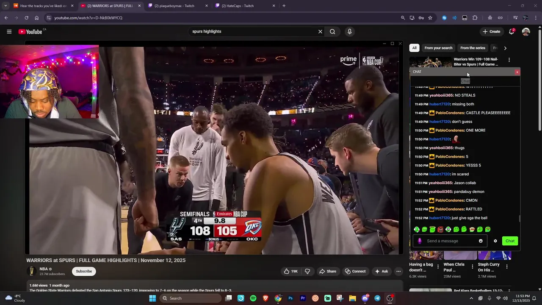Image resolution: width=542 pixels, height=305 pixels.
Task: Click the chat panel scrollbar
Action: pos(520,219)
